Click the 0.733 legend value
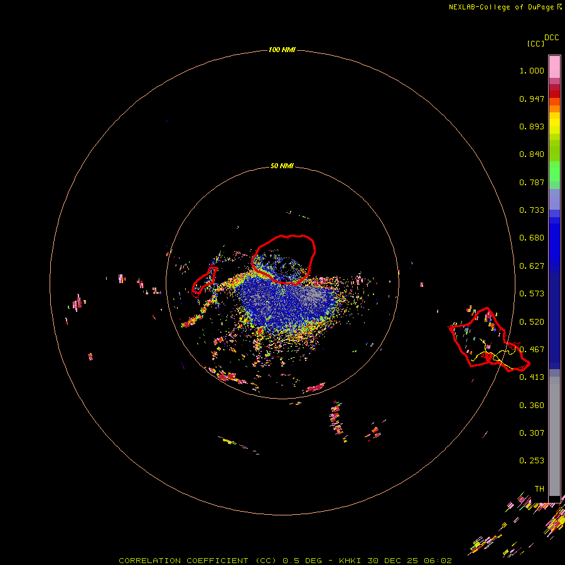 click(532, 210)
